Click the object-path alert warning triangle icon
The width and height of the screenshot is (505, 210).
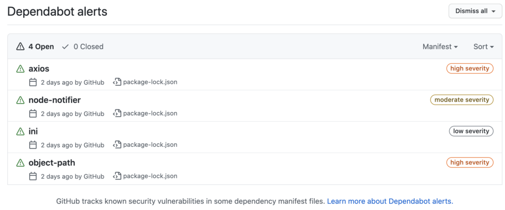click(x=20, y=163)
